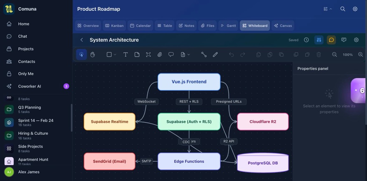Open the Files tab
The image size is (367, 181).
207,25
